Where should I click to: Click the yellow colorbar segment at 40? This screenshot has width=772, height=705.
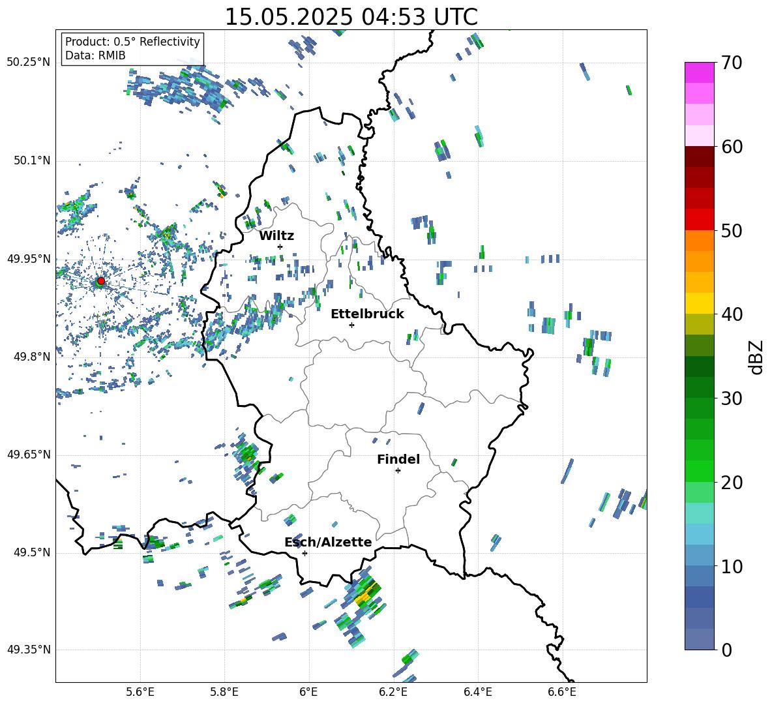(x=700, y=303)
